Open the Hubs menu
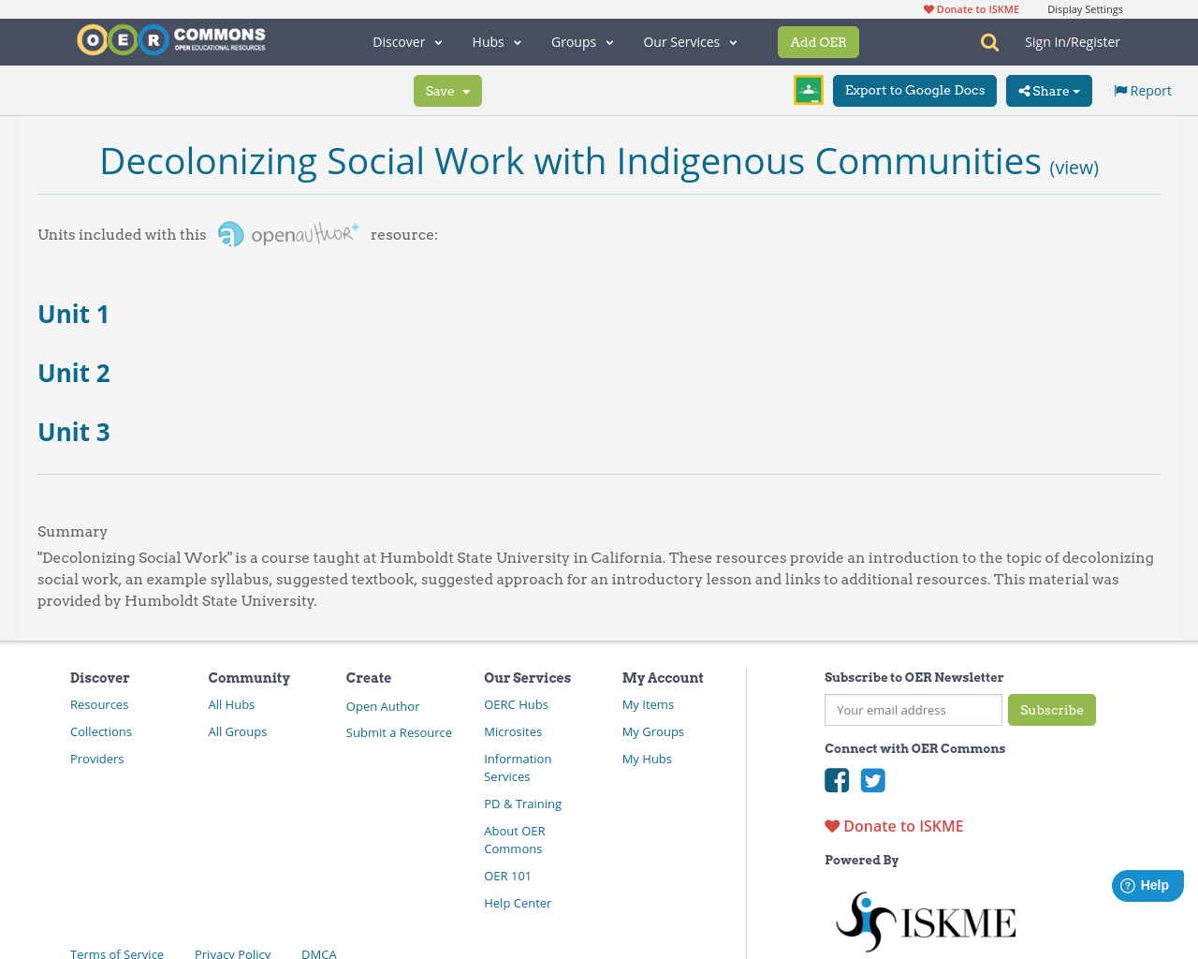This screenshot has height=959, width=1198. point(495,41)
